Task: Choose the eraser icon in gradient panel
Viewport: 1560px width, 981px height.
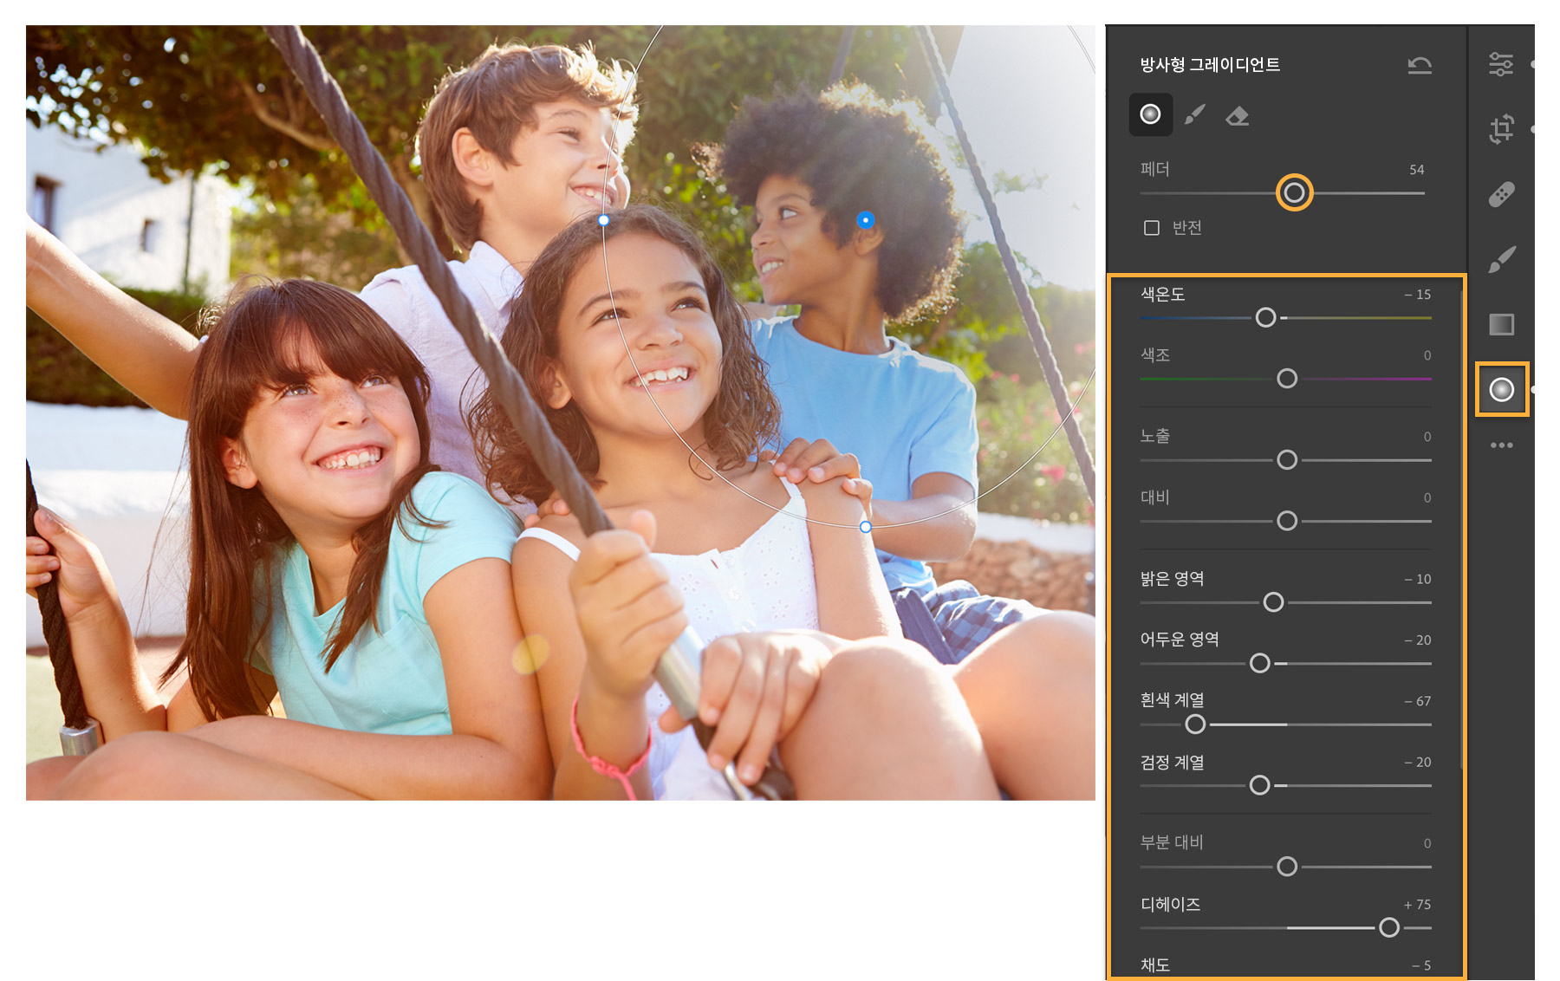Action: [x=1237, y=115]
